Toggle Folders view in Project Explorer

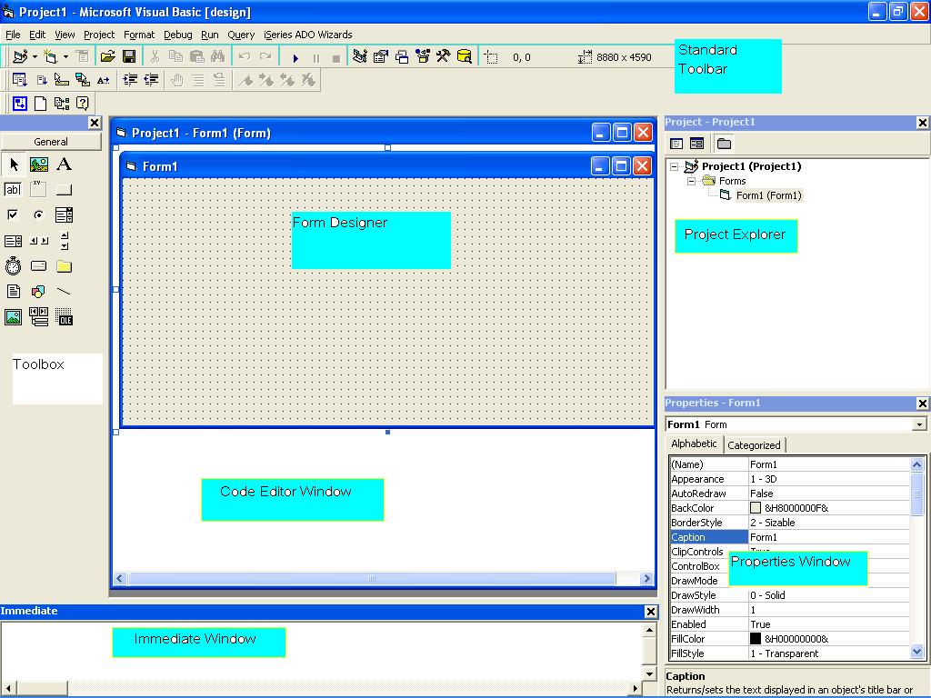pos(724,144)
